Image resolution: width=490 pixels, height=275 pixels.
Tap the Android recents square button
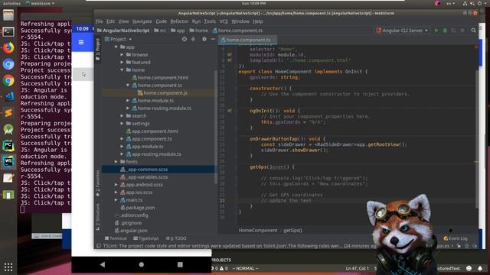(x=180, y=264)
